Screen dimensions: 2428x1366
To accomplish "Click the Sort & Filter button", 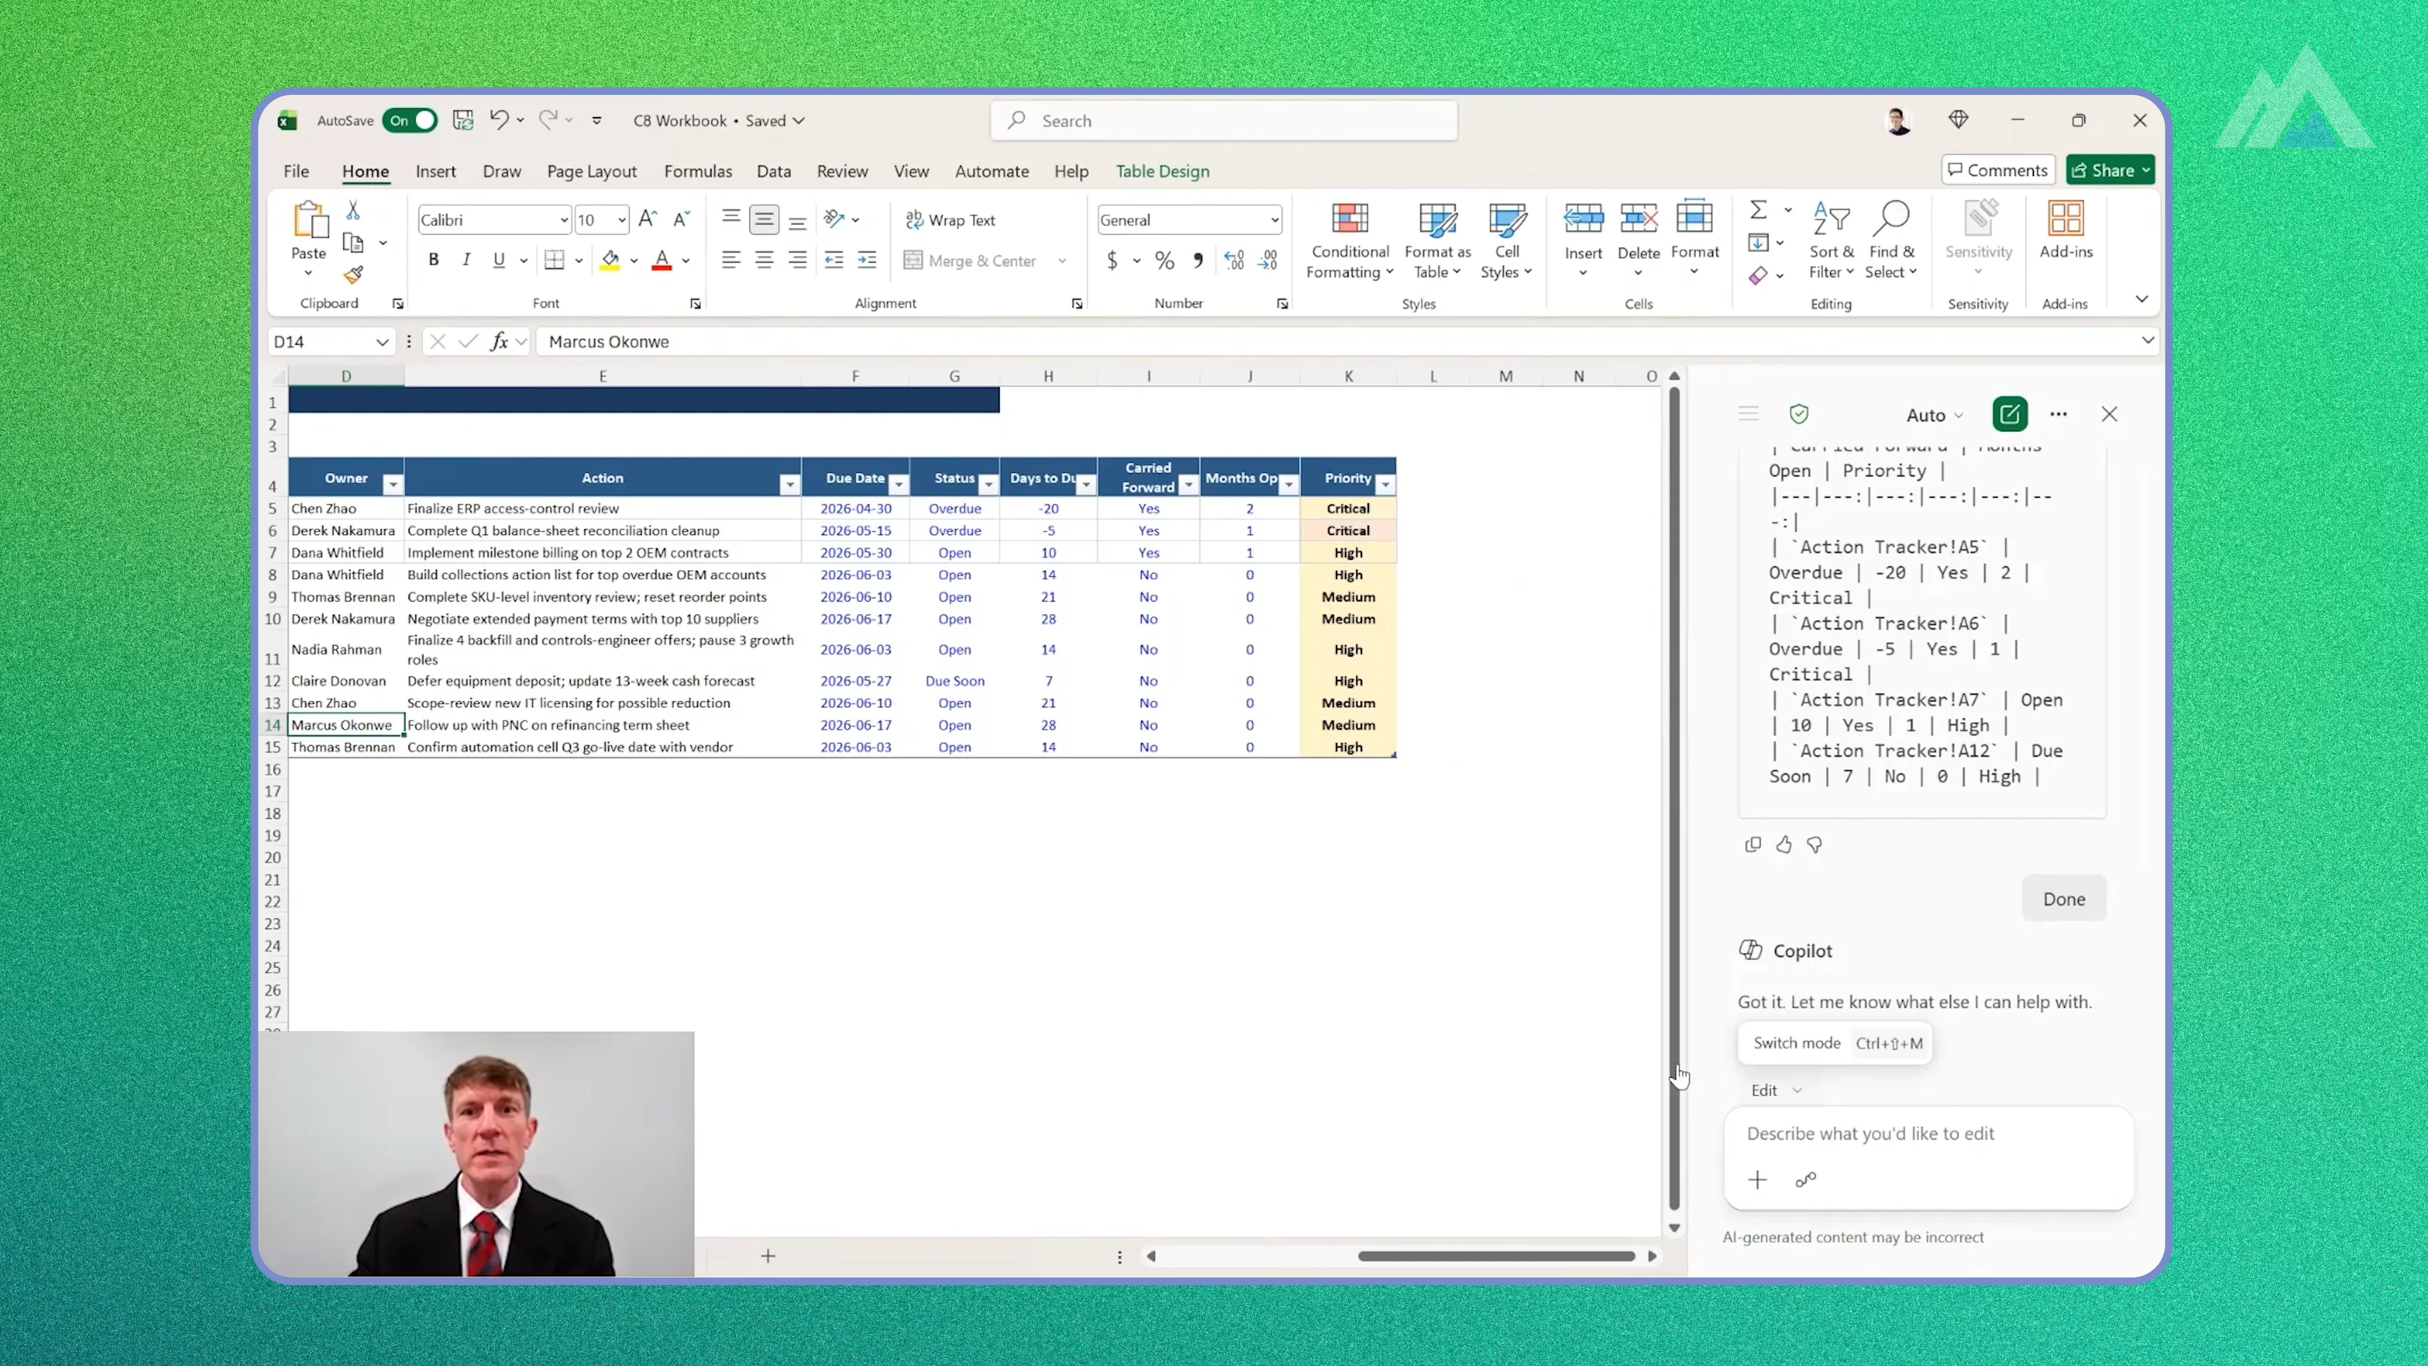I will tap(1831, 240).
